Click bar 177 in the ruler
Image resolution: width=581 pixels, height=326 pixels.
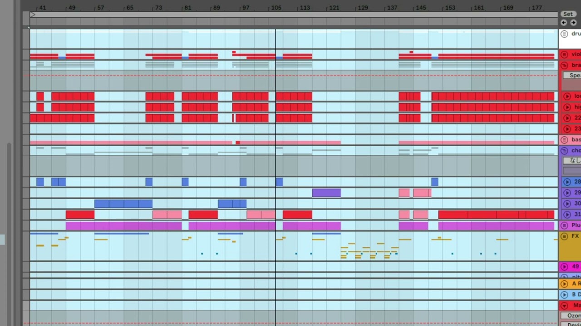click(537, 8)
